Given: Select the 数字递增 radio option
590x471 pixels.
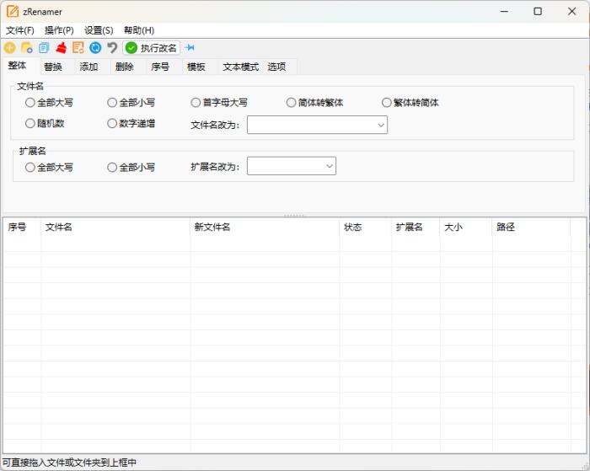Looking at the screenshot, I should coord(131,123).
